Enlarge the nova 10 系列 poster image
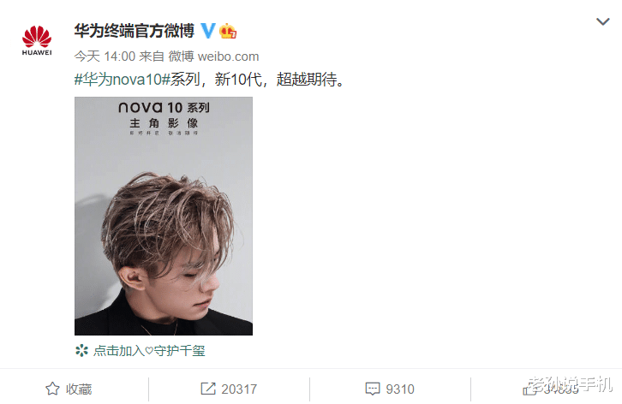The height and width of the screenshot is (404, 622). (164, 216)
